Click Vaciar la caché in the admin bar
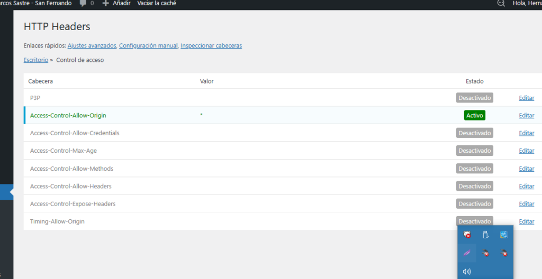The image size is (542, 279). (157, 3)
